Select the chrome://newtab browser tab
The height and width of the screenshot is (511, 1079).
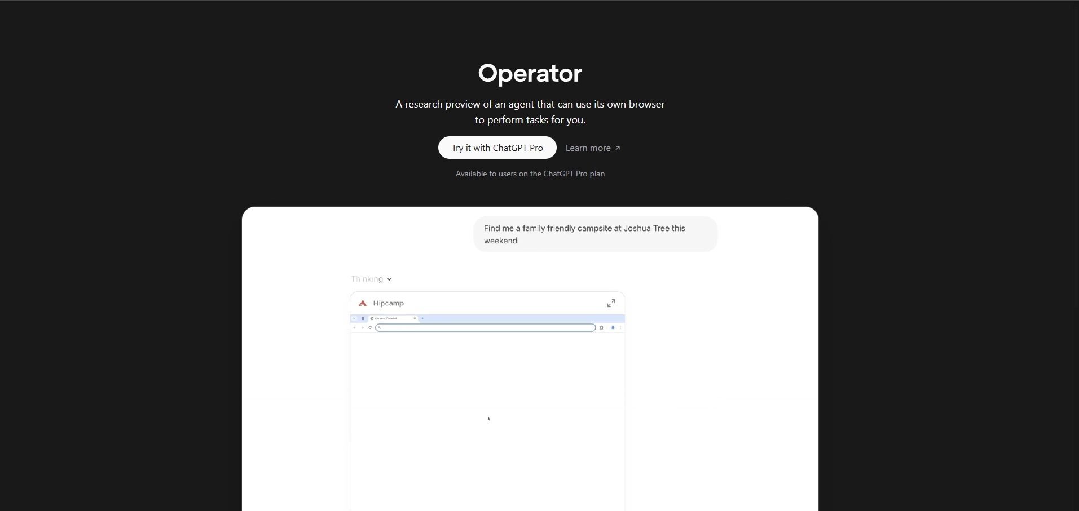393,318
